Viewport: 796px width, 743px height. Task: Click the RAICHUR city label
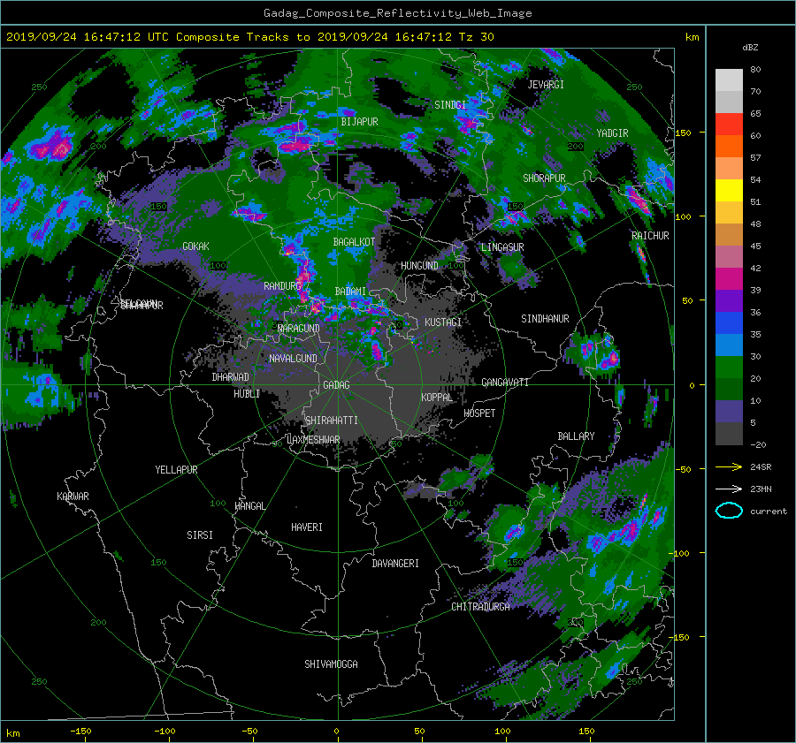tap(650, 236)
